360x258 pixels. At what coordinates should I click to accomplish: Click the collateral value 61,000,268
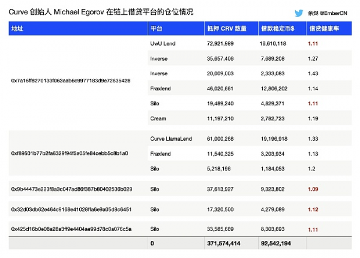[x=220, y=139]
